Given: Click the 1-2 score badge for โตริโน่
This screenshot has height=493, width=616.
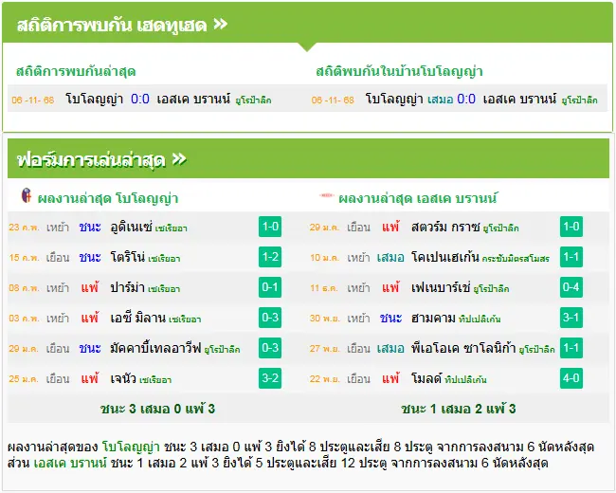Looking at the screenshot, I should click(270, 257).
